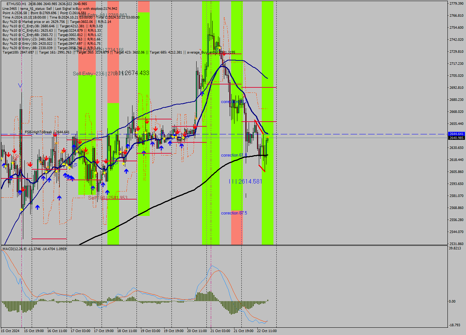
Task: Click the '15 Oct 2024' time axis label
Action: click(11, 331)
